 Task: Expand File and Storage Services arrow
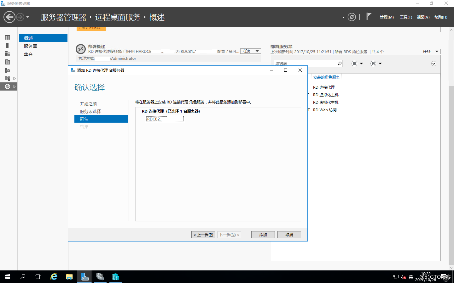[x=14, y=78]
